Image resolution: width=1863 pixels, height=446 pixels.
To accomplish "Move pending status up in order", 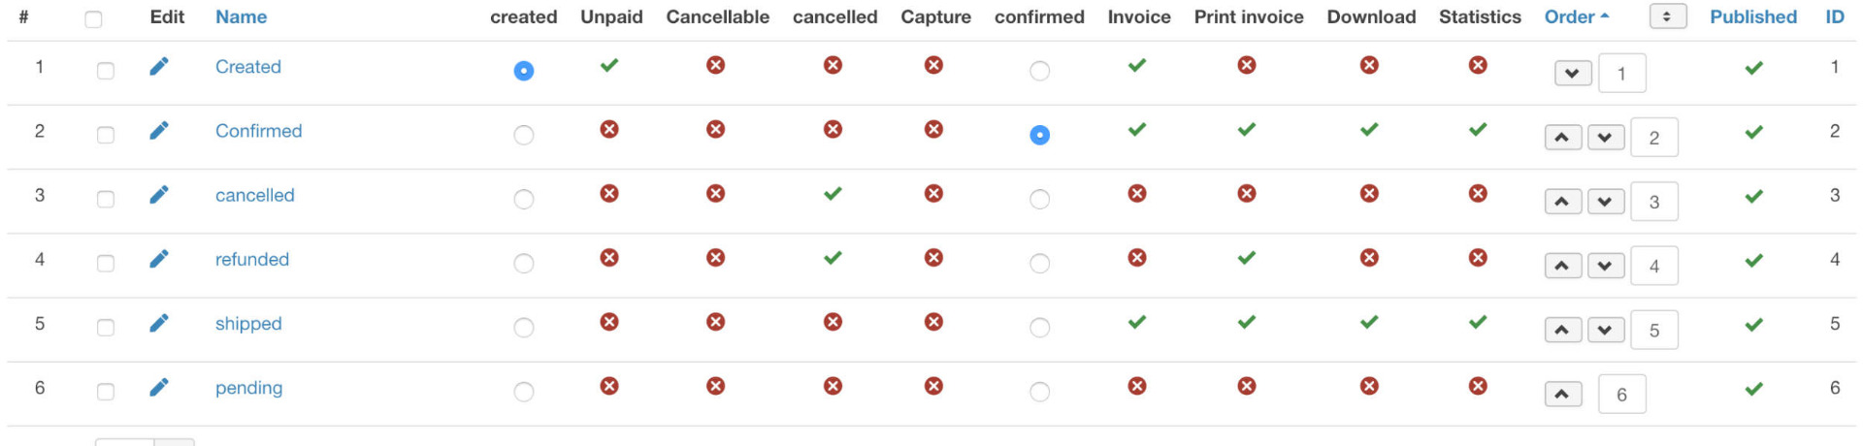I will (1562, 394).
